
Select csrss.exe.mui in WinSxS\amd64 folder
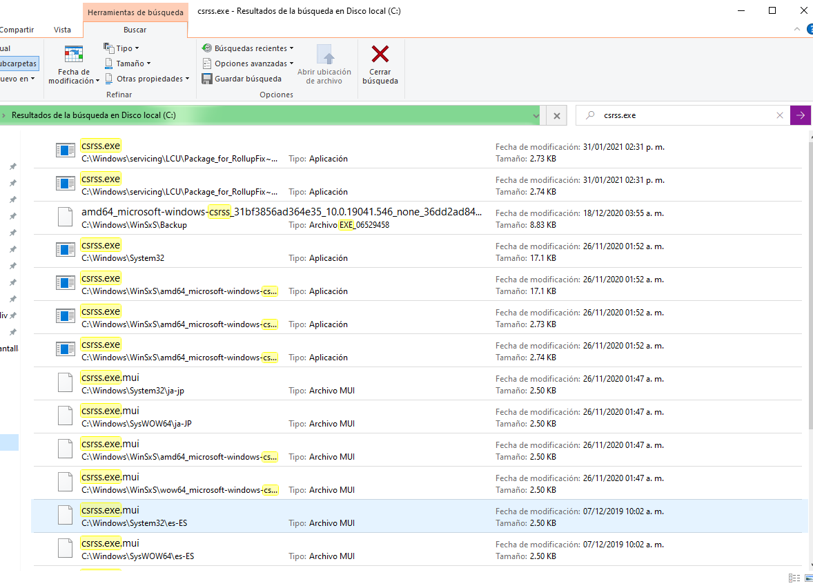click(418, 450)
